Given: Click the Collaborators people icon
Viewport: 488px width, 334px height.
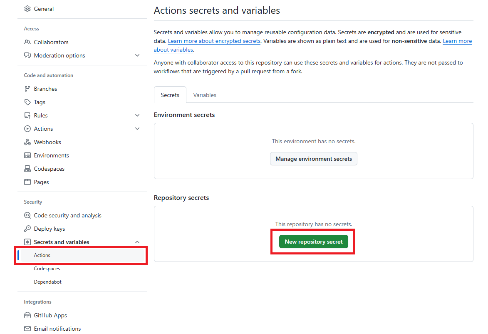Looking at the screenshot, I should [x=27, y=42].
